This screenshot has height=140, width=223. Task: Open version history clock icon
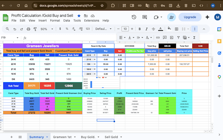click(x=134, y=17)
